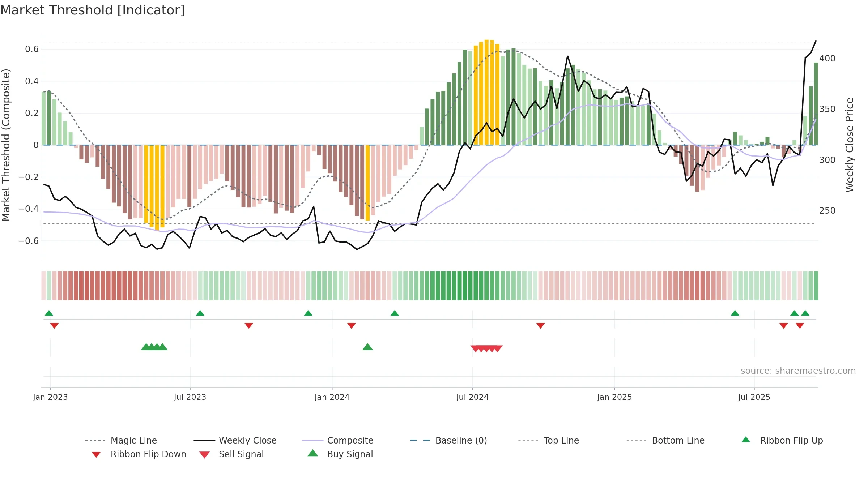Click the Magic Line legend entry

(x=121, y=440)
